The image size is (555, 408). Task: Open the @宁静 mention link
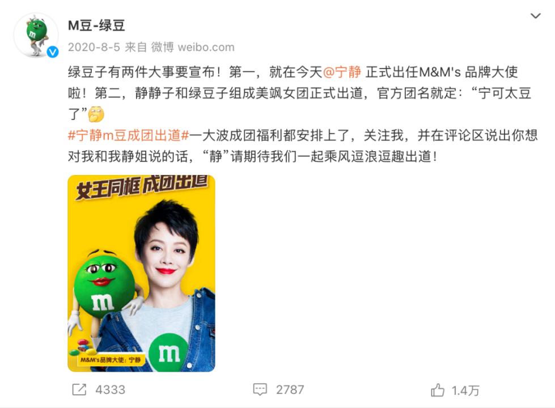(x=342, y=72)
